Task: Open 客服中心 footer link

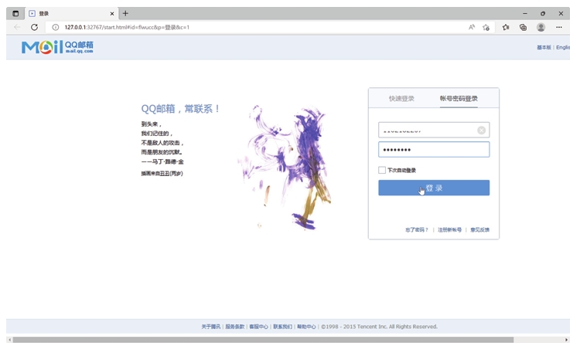Action: click(x=259, y=327)
